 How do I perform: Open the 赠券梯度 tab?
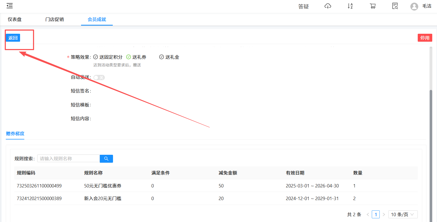pos(15,134)
